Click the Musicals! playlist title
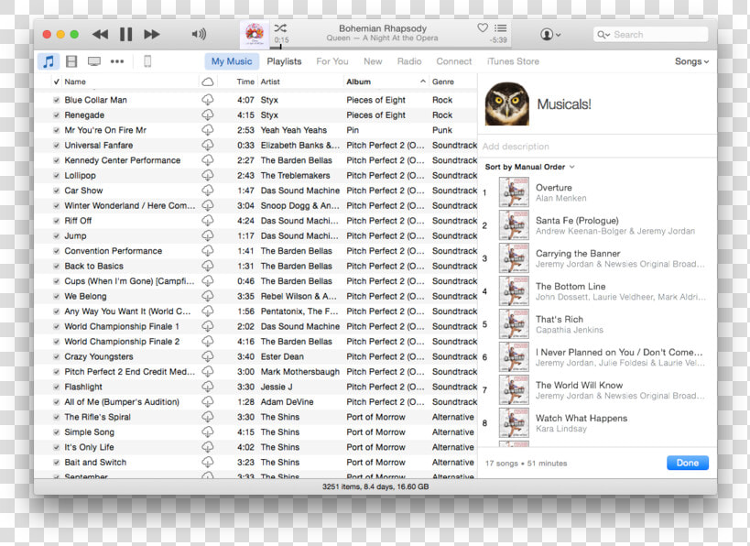Viewport: 750px width, 546px height. click(x=564, y=104)
